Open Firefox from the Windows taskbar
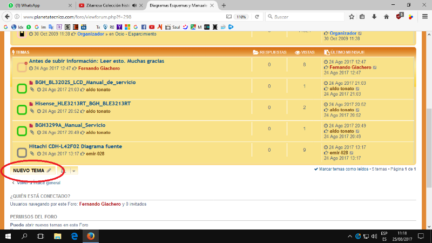Viewport: 432px width, 243px height. (x=90, y=237)
